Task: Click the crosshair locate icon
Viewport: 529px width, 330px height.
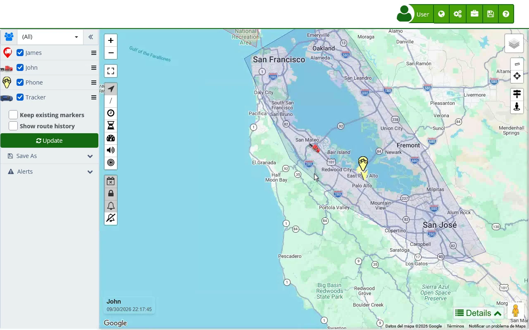Action: 517,76
